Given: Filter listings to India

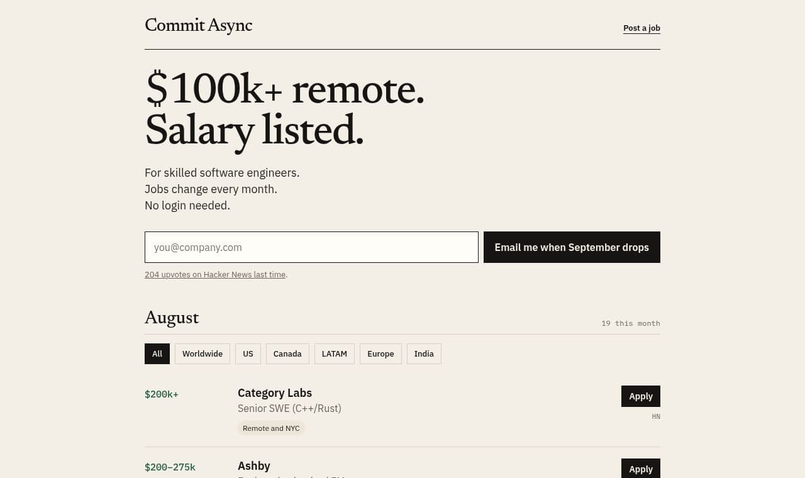Looking at the screenshot, I should point(424,353).
